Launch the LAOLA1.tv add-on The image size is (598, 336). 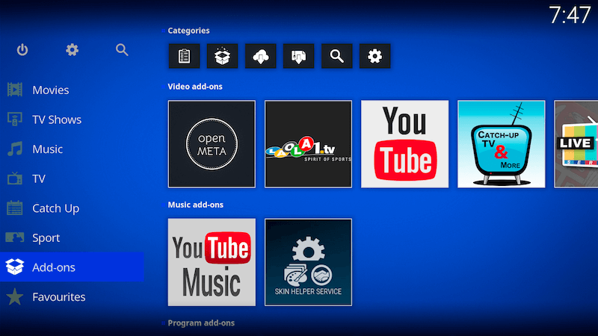pyautogui.click(x=308, y=144)
